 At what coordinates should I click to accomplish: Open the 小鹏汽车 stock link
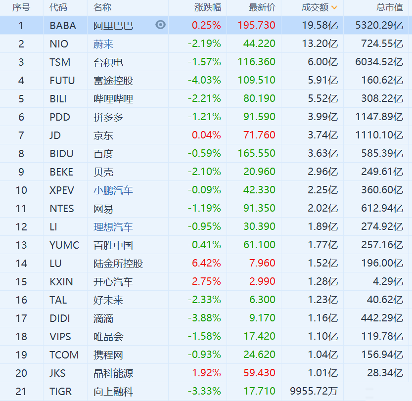coord(113,190)
